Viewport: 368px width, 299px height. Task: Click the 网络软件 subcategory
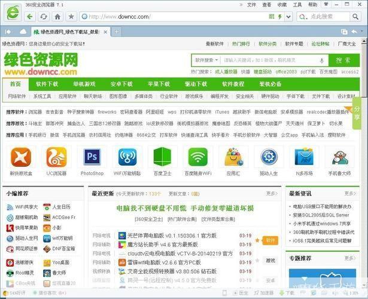tap(17, 96)
